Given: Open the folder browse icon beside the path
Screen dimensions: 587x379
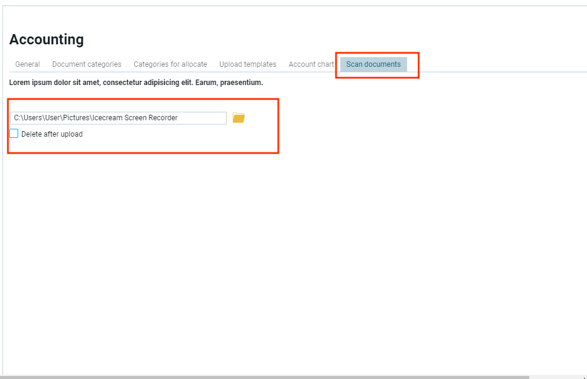Looking at the screenshot, I should [238, 118].
